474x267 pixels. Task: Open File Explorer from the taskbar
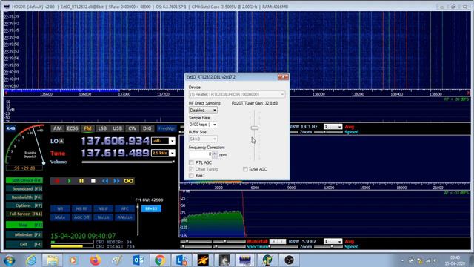(x=53, y=260)
